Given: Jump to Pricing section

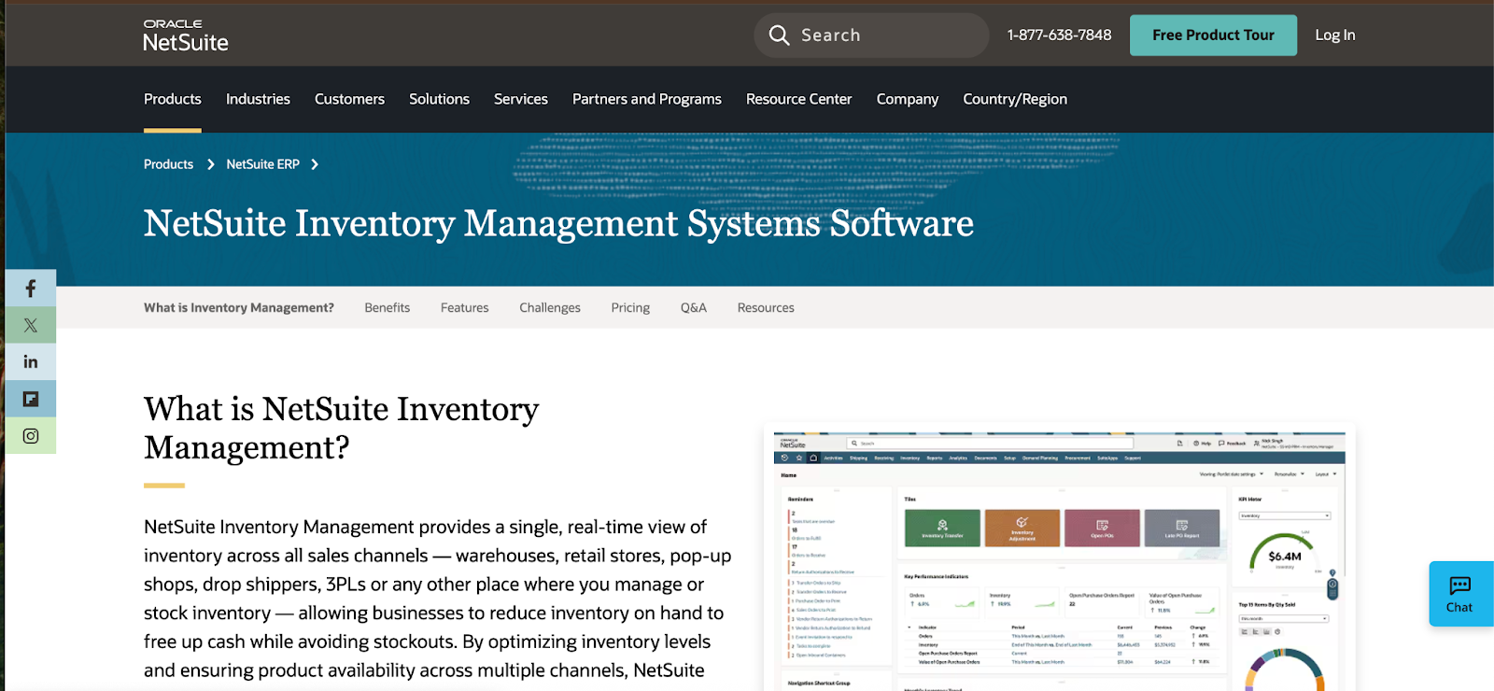Looking at the screenshot, I should click(630, 307).
